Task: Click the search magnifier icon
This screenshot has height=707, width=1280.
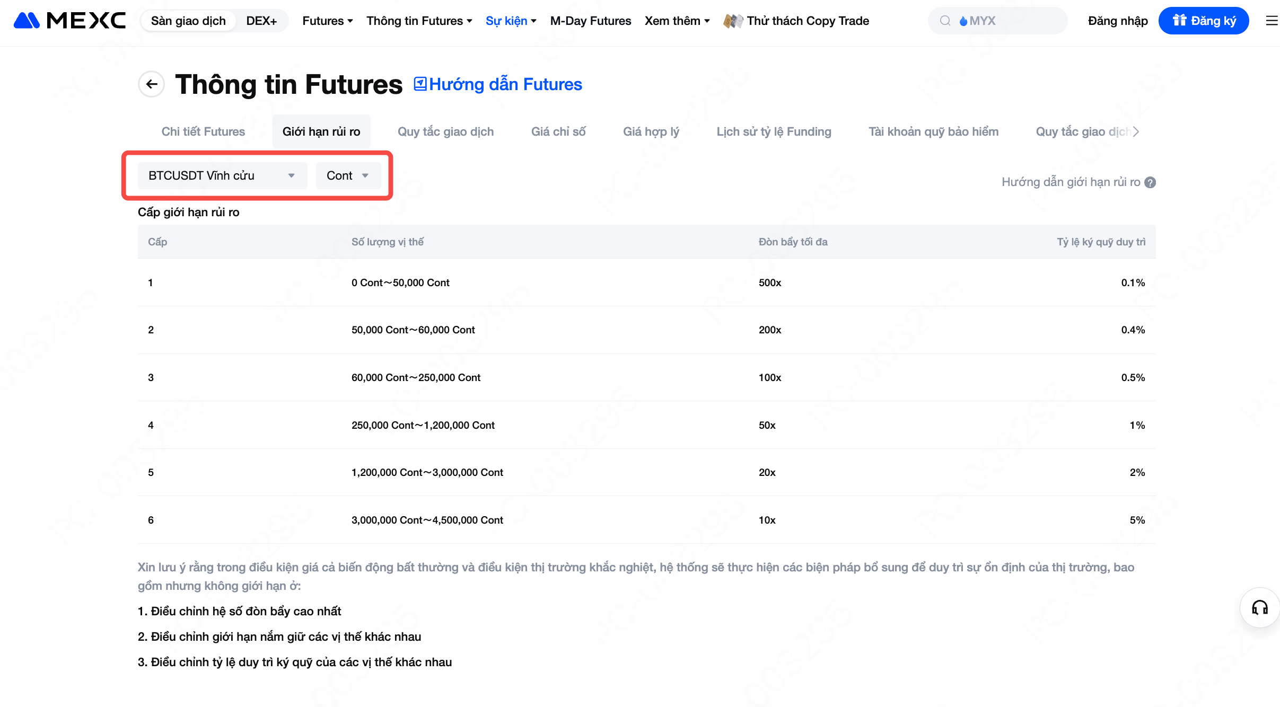Action: click(x=945, y=21)
